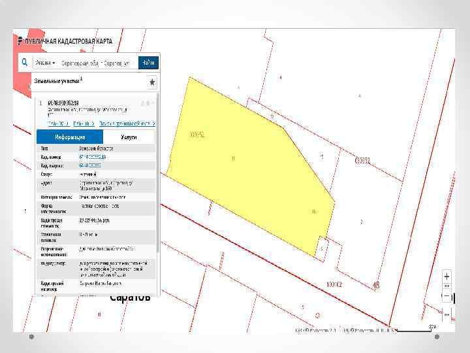The width and height of the screenshot is (470, 353).
Task: Switch to the Услуги tab
Action: [x=129, y=137]
